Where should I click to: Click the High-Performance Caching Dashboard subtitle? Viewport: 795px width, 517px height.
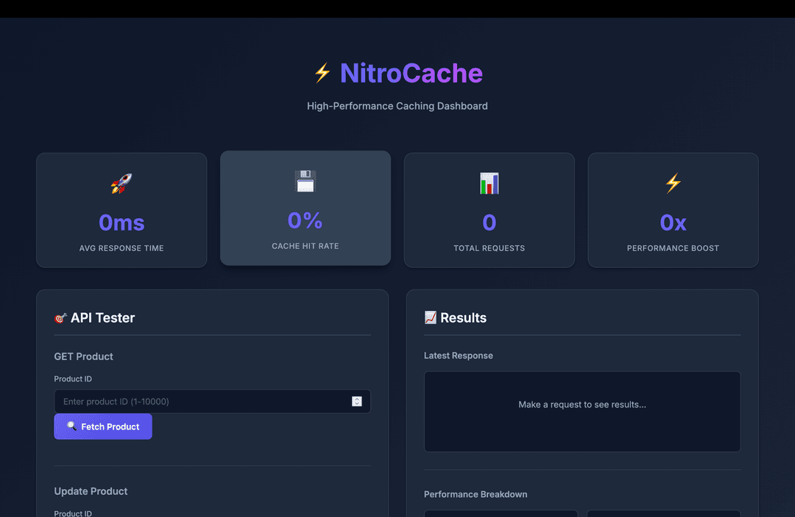(397, 106)
